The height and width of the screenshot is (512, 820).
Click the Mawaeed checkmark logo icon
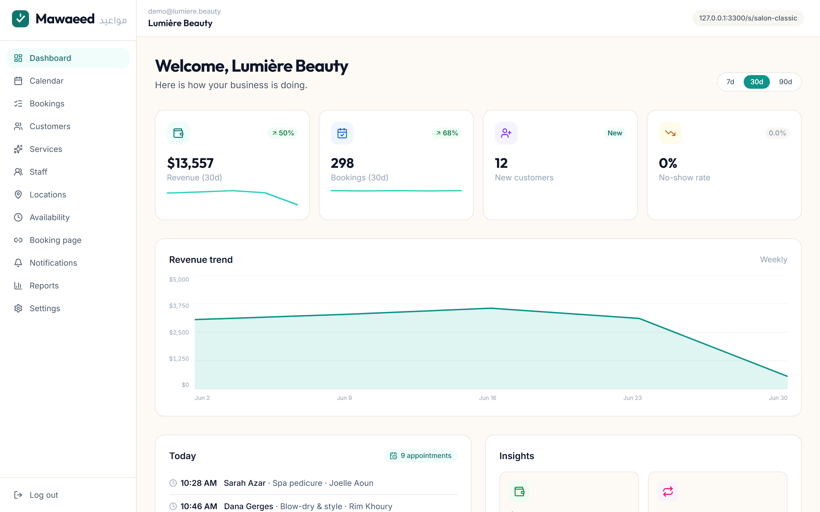tap(20, 18)
